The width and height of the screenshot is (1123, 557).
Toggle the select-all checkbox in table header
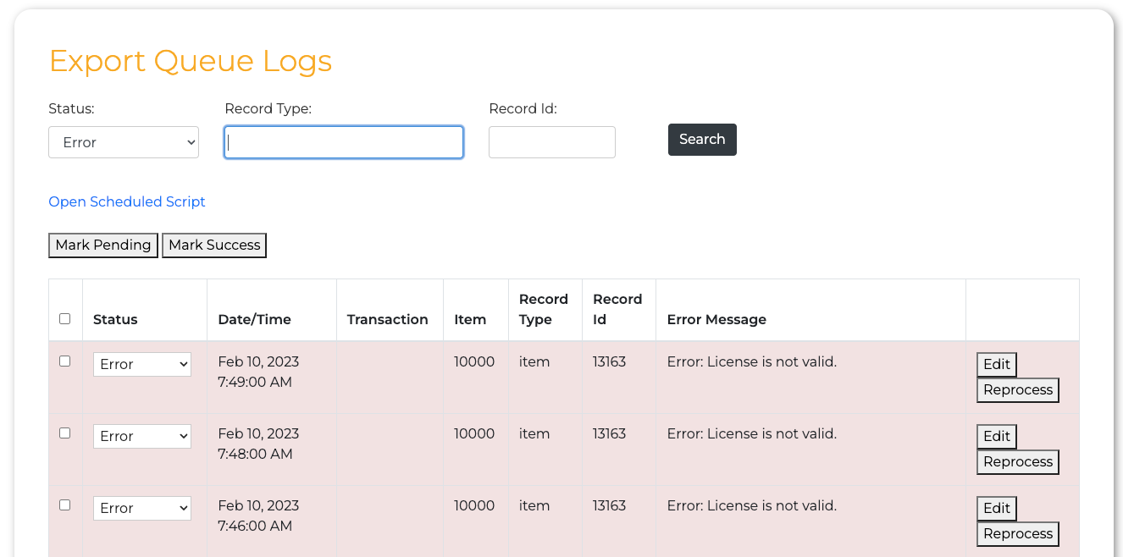click(65, 319)
